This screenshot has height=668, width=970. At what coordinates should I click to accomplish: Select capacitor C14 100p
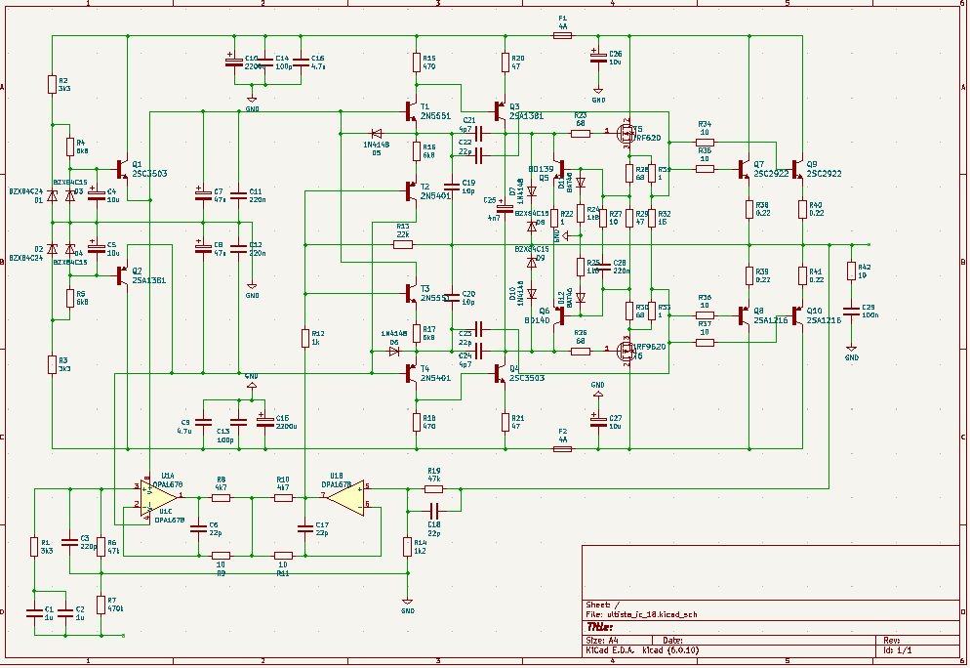tap(264, 62)
